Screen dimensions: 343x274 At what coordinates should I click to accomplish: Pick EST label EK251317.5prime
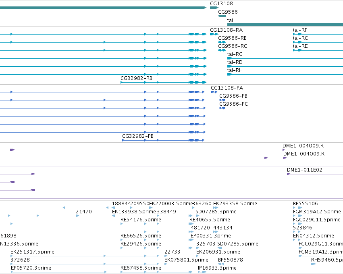(32, 252)
